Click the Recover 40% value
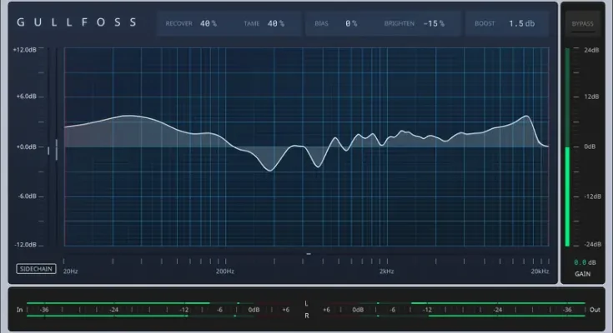Image resolution: width=613 pixels, height=333 pixels. click(208, 23)
